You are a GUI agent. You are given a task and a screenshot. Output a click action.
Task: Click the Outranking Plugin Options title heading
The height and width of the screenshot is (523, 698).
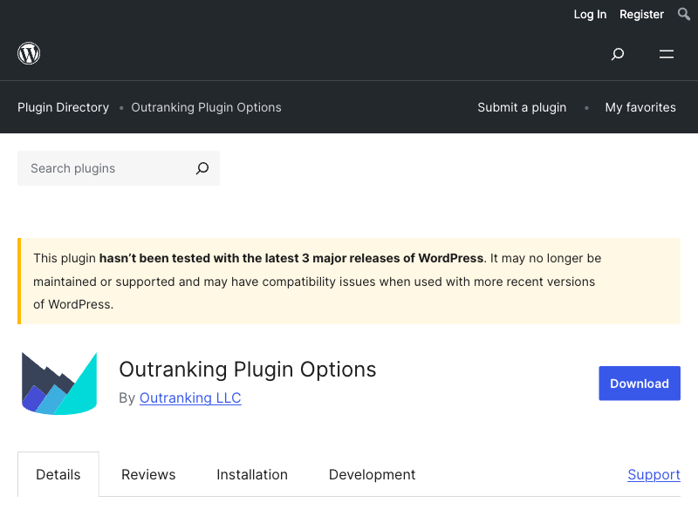click(x=248, y=369)
